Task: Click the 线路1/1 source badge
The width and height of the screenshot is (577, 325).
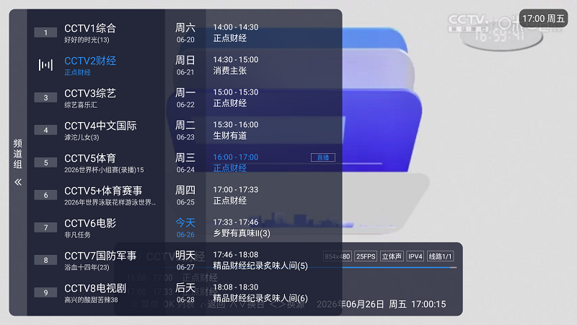Action: pyautogui.click(x=440, y=256)
